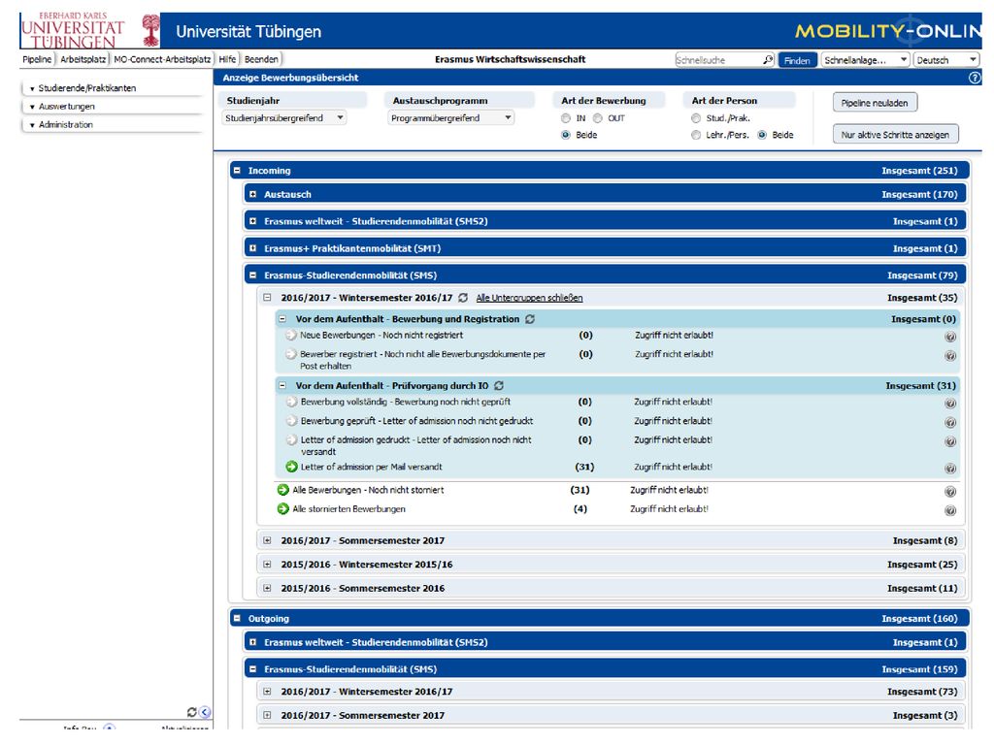
Task: Click the Finden button
Action: click(x=797, y=60)
